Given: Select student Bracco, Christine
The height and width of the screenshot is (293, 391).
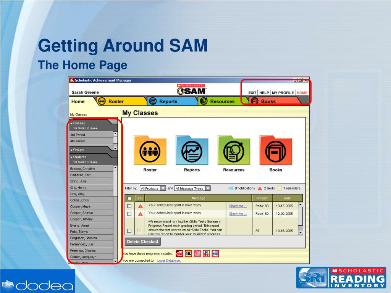Looking at the screenshot, I should coord(91,169).
